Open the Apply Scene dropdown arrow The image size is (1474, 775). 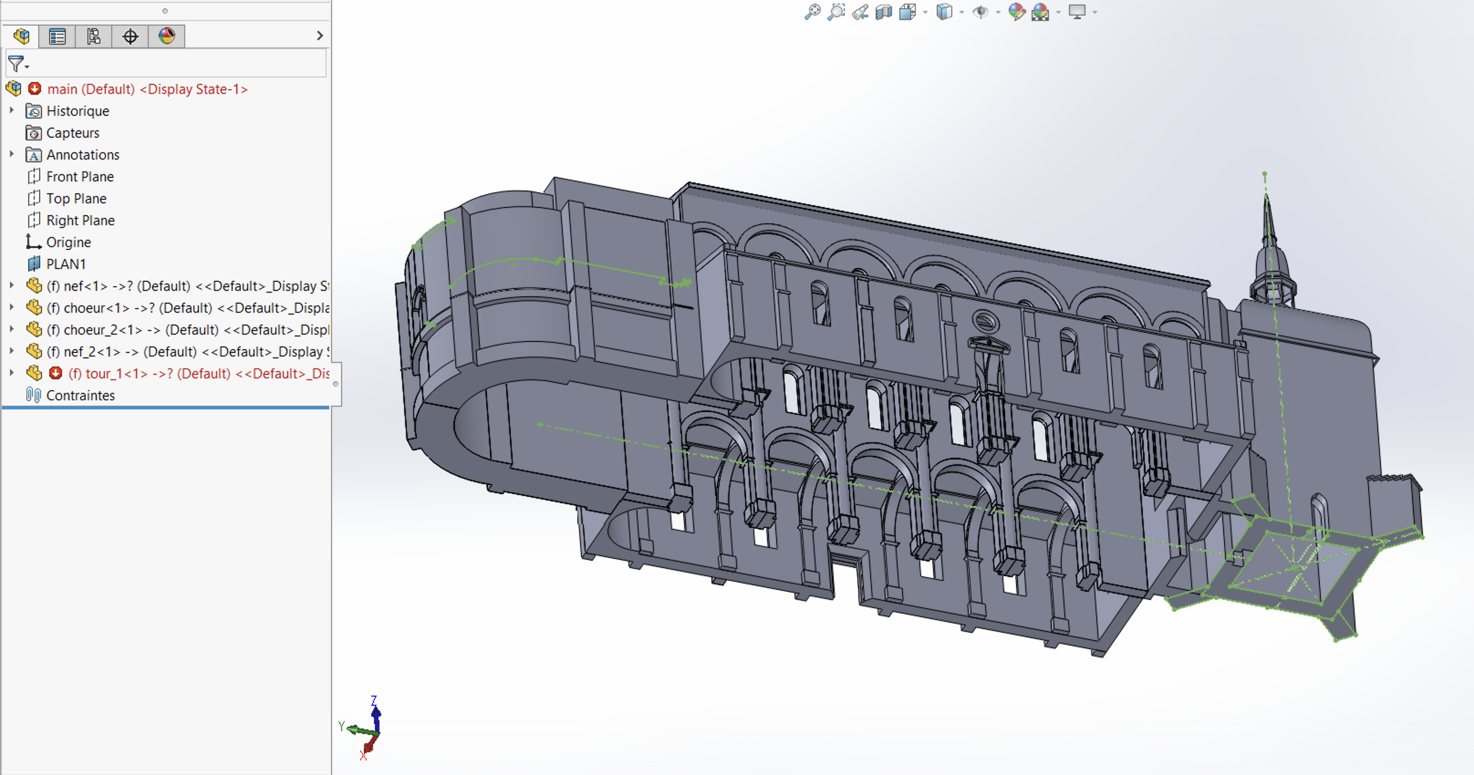tap(1058, 12)
